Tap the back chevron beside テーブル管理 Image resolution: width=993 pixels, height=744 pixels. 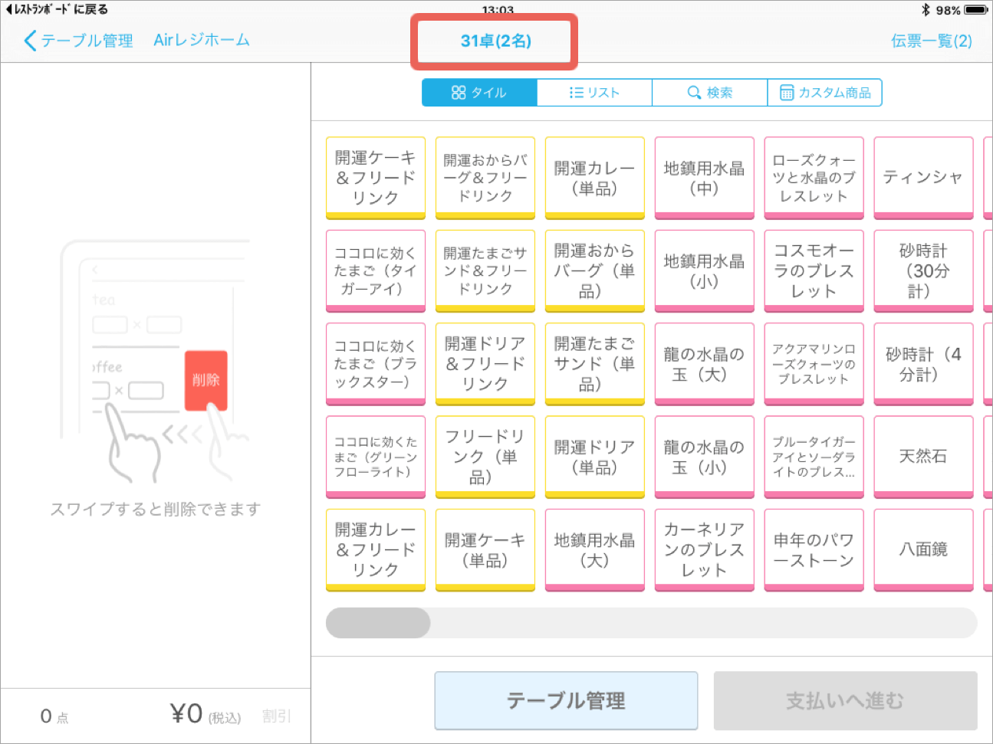(x=30, y=41)
